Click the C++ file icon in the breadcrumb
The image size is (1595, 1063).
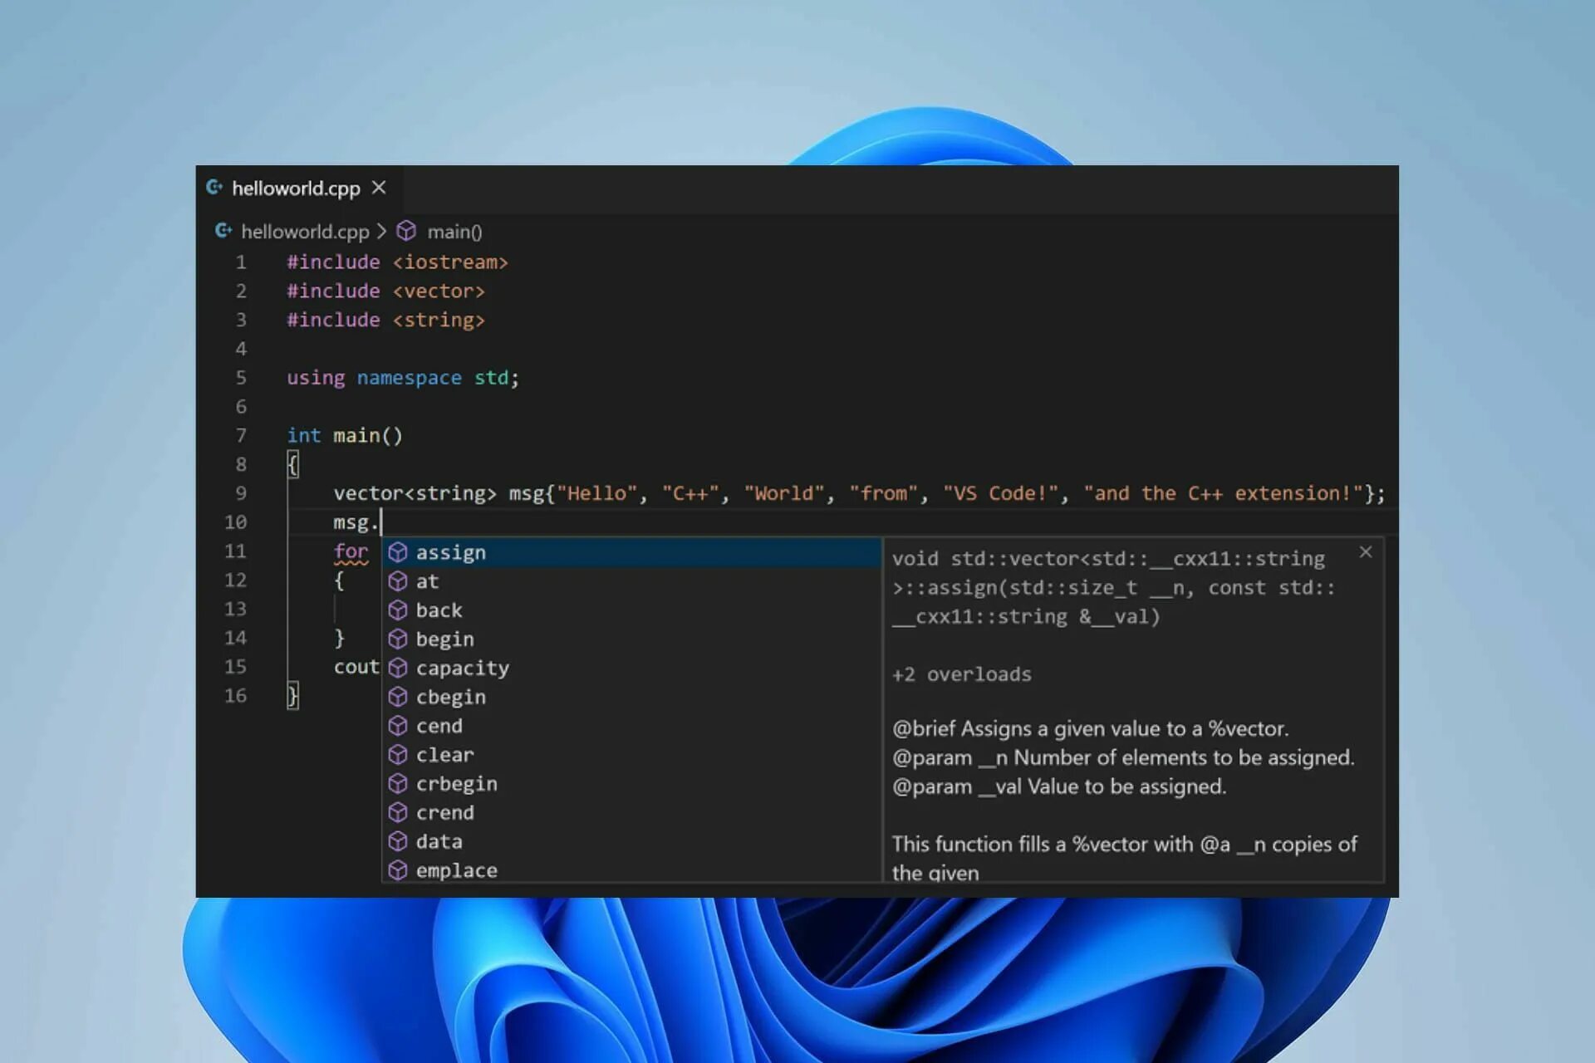[x=223, y=231]
